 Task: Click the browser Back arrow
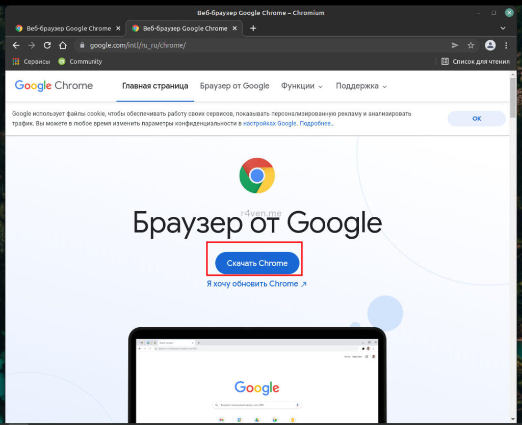tap(16, 45)
